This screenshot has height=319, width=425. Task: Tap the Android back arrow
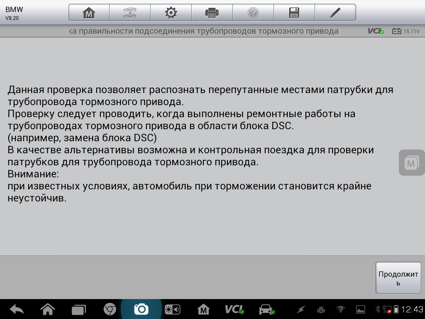[17, 309]
